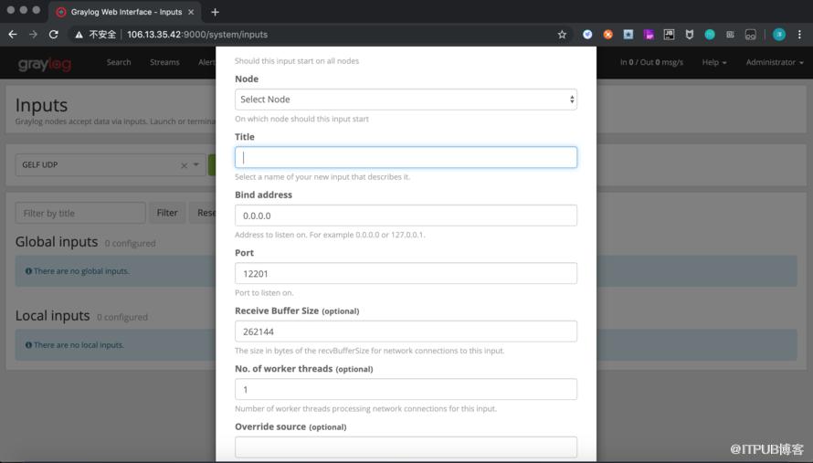
Task: Click the Port field showing 12201
Action: tap(406, 273)
